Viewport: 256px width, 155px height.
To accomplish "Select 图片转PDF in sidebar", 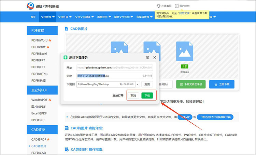I will 38,107.
